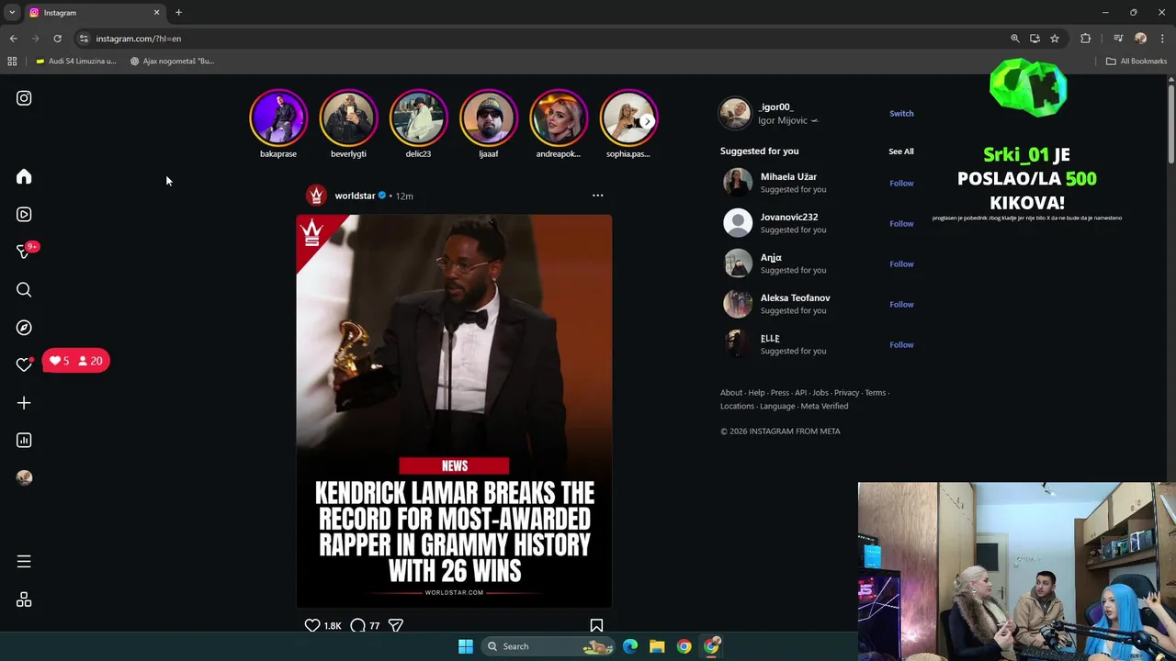1176x661 pixels.
Task: Follow Aleksa Teofanov
Action: click(901, 304)
